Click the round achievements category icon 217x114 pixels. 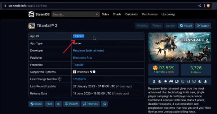pyautogui.click(x=165, y=81)
